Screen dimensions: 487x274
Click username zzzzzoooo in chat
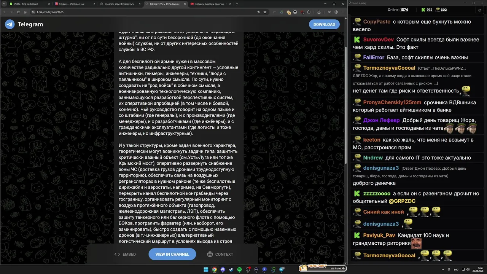(x=377, y=193)
